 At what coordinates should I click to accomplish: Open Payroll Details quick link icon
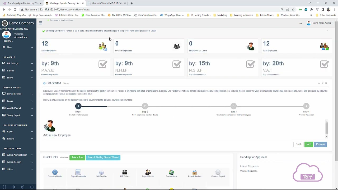[x=148, y=172]
